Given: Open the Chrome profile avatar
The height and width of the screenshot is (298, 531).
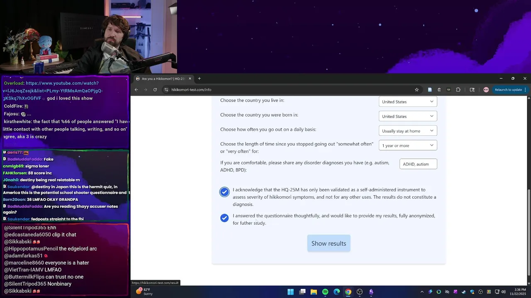Looking at the screenshot, I should [486, 89].
